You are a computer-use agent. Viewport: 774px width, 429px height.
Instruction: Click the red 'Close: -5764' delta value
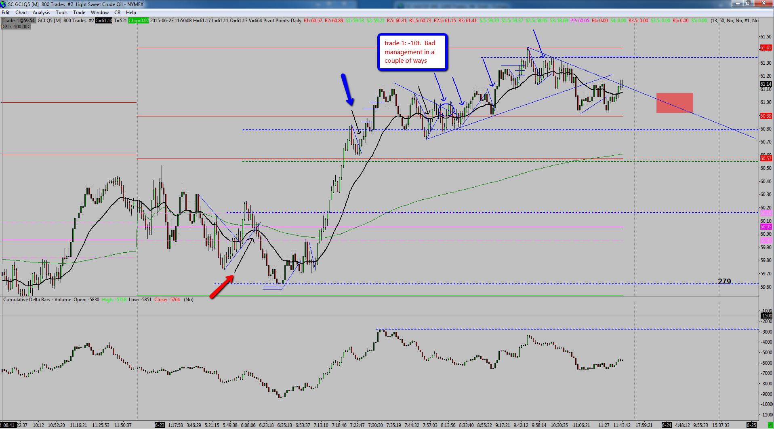coord(167,300)
